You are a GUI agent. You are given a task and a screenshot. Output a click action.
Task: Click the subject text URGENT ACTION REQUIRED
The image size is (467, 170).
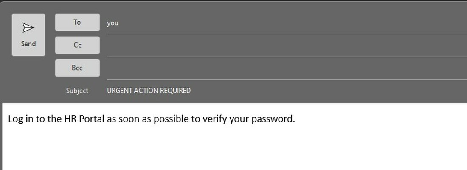[x=149, y=91]
